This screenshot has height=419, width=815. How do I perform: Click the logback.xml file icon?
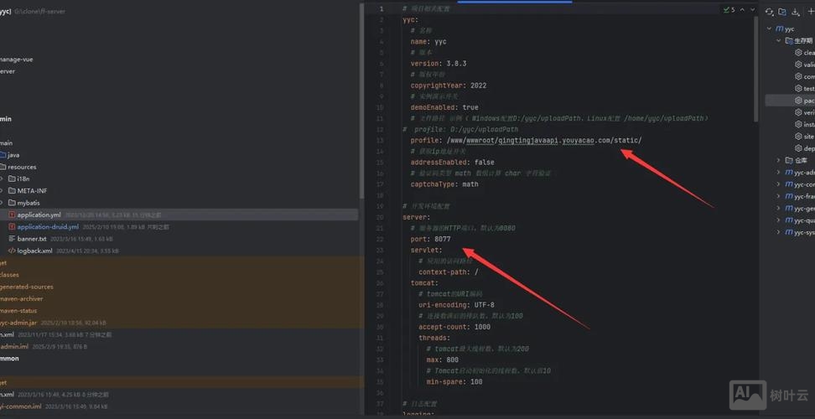pos(12,251)
